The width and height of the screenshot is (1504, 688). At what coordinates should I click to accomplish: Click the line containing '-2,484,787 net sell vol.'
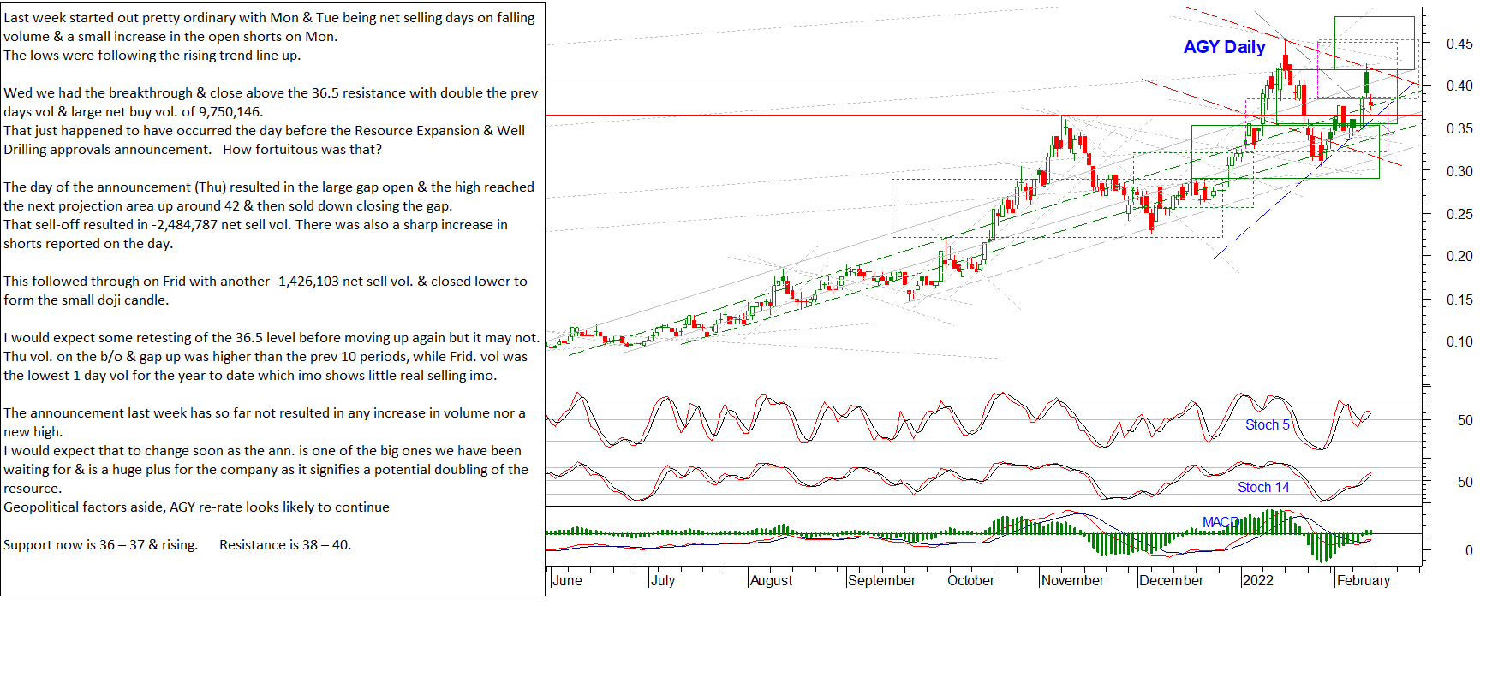[255, 225]
